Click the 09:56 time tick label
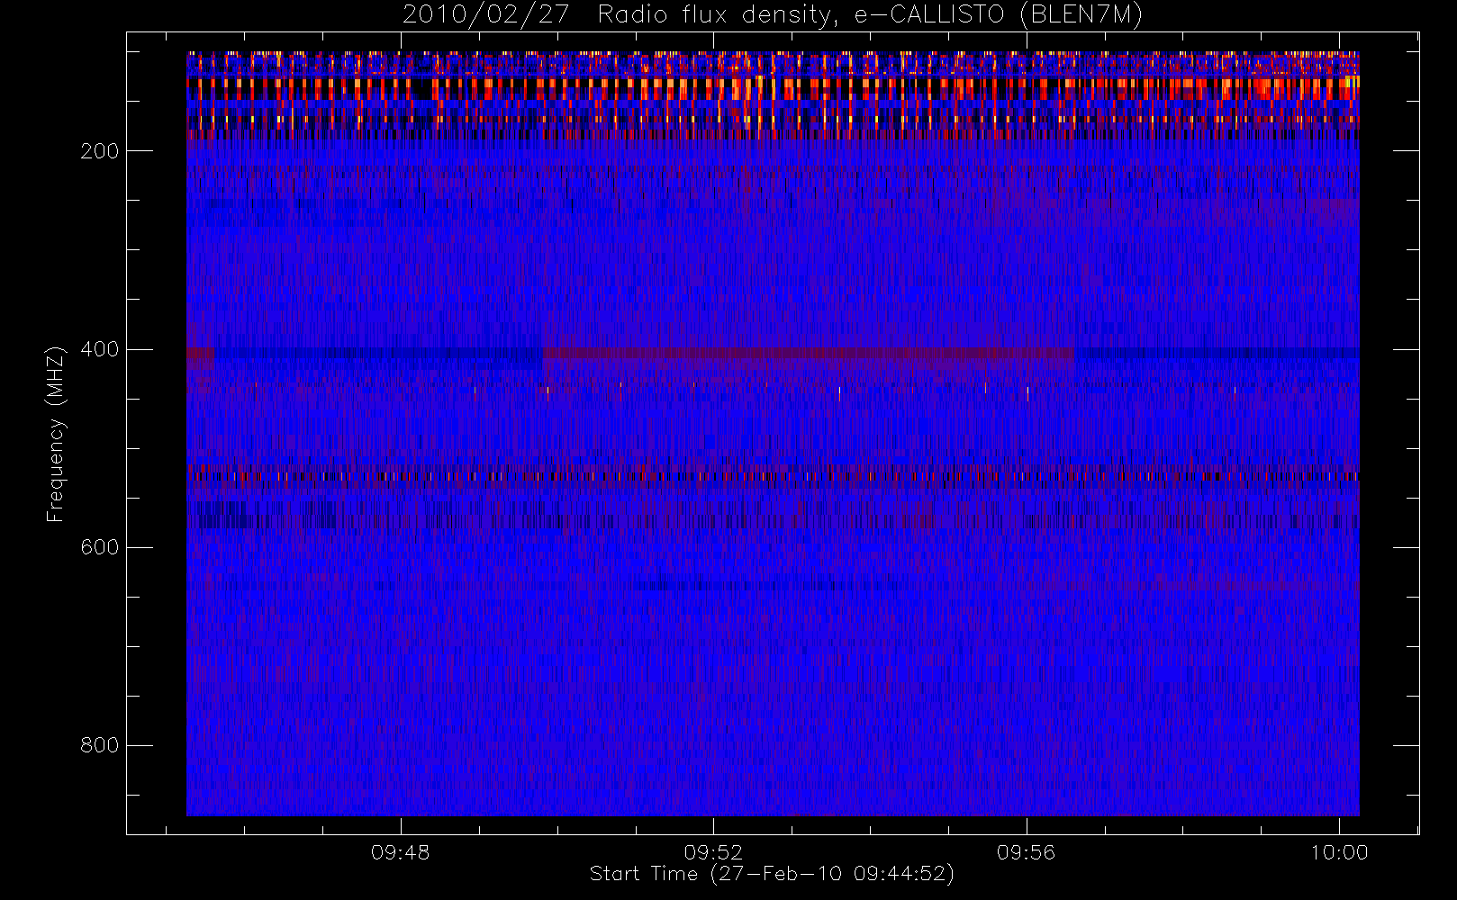Screen dimensions: 1457x900 pos(1026,852)
